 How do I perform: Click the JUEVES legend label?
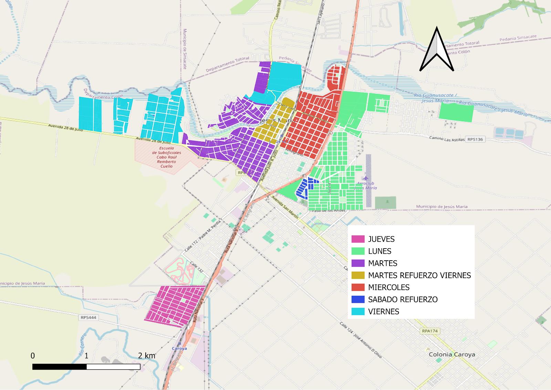click(x=381, y=239)
